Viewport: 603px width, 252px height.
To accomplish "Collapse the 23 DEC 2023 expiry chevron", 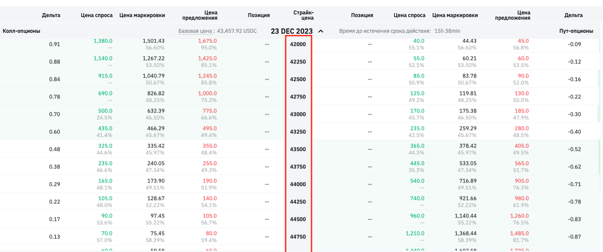I will coord(321,31).
